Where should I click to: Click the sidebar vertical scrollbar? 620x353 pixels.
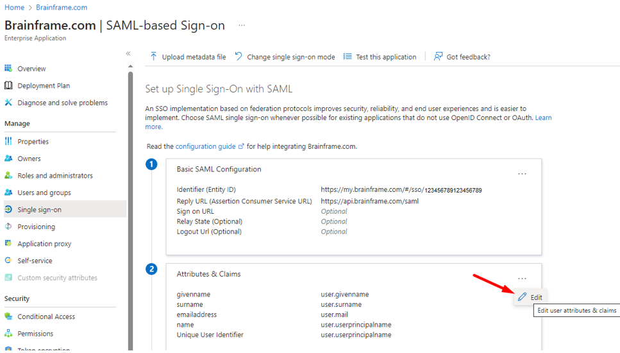pyautogui.click(x=130, y=193)
